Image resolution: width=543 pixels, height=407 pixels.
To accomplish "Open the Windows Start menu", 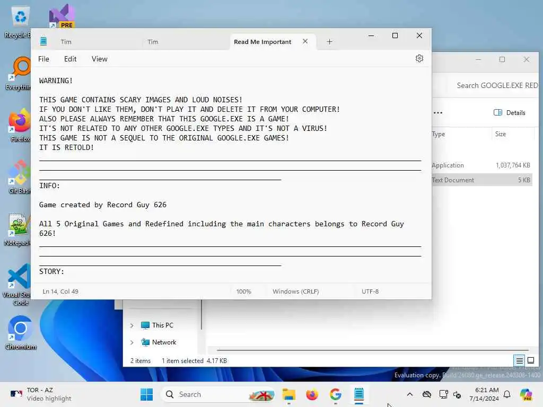I will (x=146, y=394).
